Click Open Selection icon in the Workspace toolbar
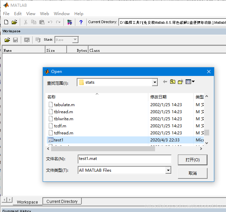 (27, 40)
